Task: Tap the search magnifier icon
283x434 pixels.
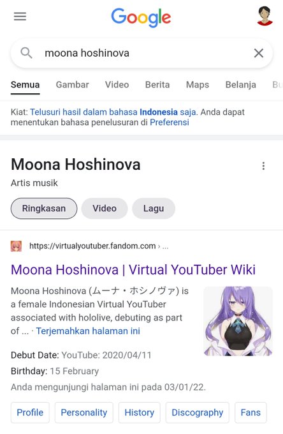Action: [x=27, y=52]
